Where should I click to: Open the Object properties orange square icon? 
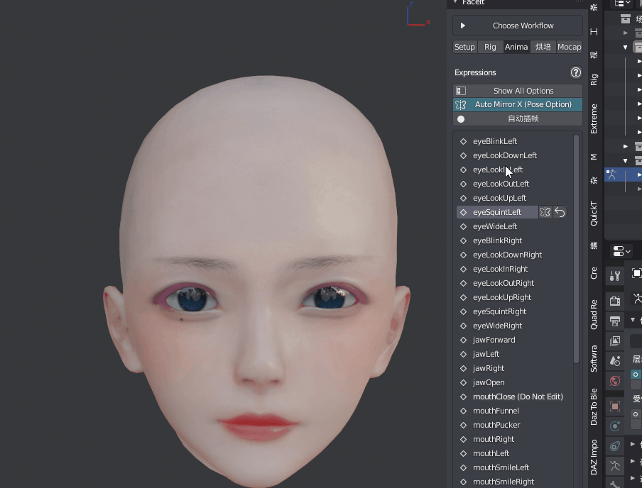(614, 406)
